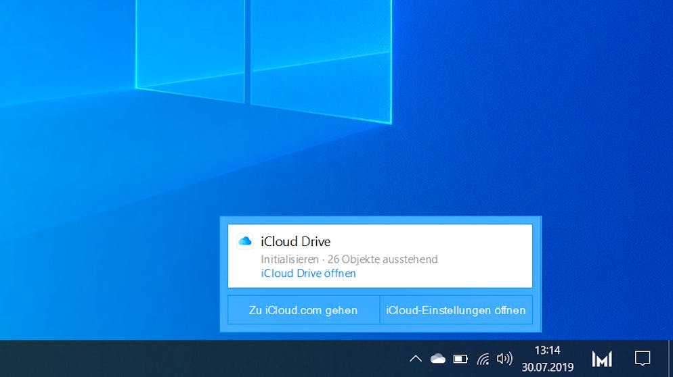Click the Zu iCloud.com gehen button
673x377 pixels.
(303, 310)
